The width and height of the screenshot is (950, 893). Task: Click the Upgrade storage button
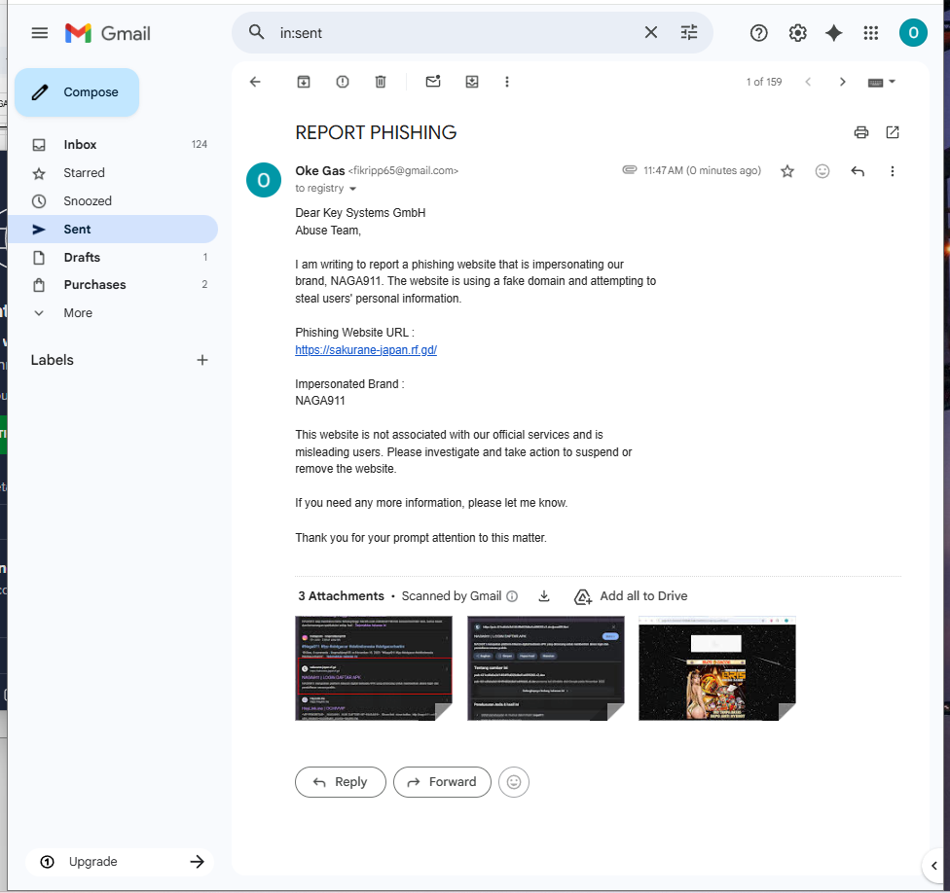click(120, 862)
